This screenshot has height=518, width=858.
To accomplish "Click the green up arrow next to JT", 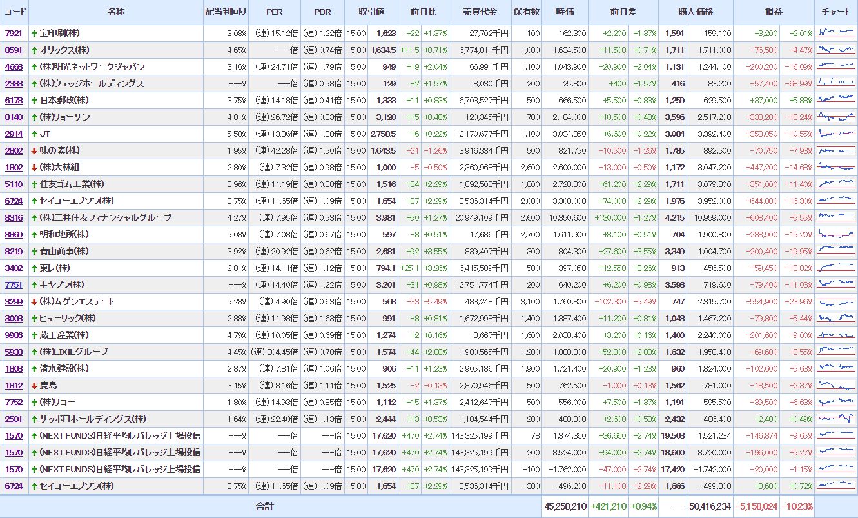I will [35, 134].
